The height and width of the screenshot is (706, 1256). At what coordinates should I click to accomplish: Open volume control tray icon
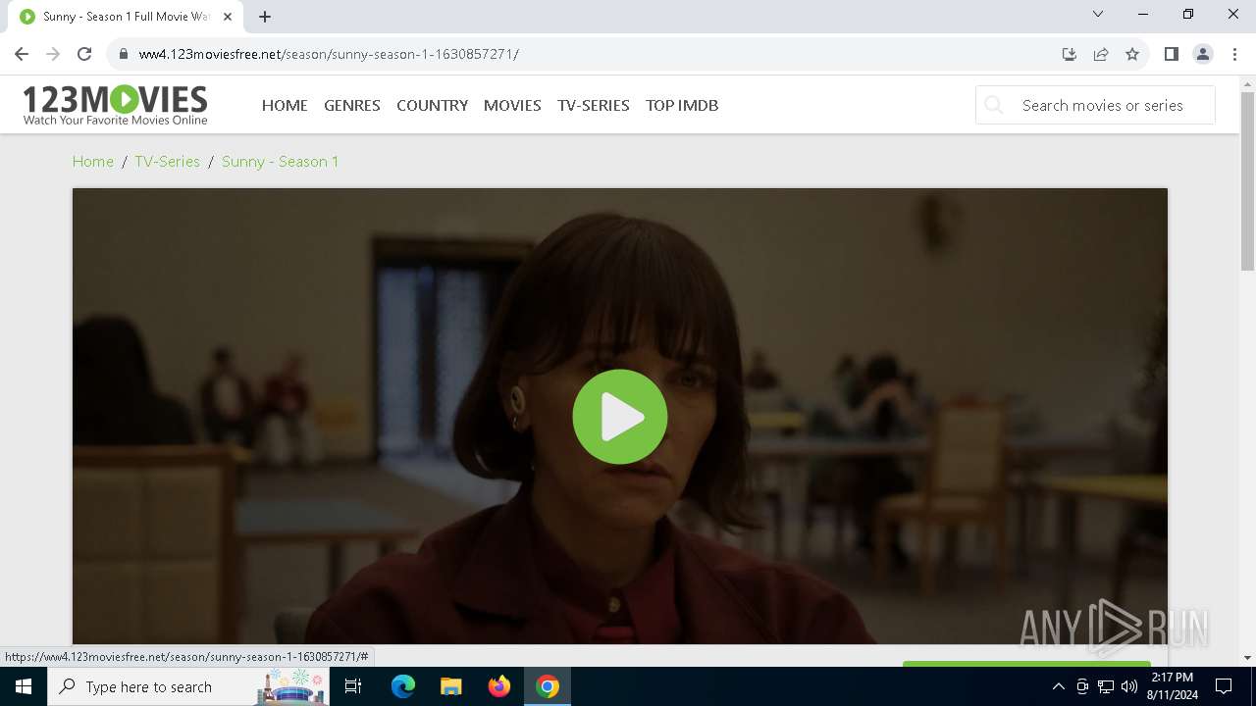(x=1129, y=686)
